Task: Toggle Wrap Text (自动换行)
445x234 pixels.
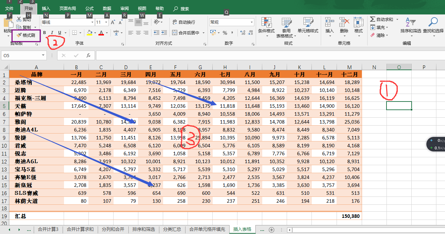Action: click(184, 22)
